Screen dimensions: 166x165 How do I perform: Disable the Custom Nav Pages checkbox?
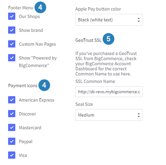[x=12, y=44]
